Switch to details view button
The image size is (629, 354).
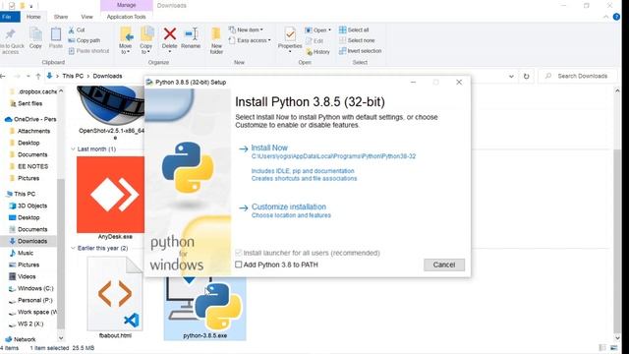click(x=602, y=347)
